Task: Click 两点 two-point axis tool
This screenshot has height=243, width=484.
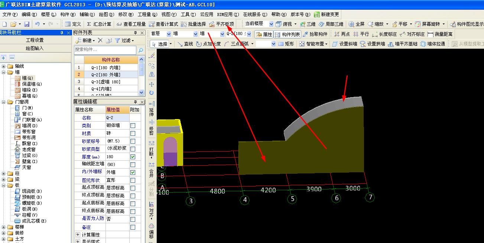Action: [342, 34]
